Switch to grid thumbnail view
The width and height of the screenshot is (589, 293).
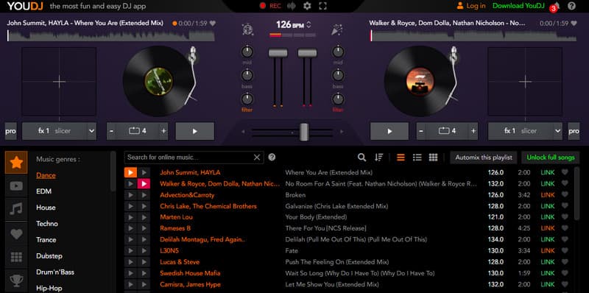[x=433, y=158]
